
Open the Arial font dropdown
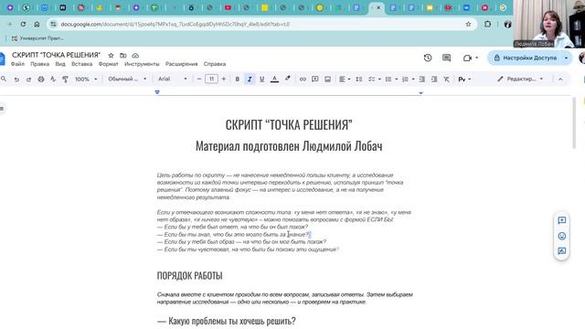tap(173, 80)
